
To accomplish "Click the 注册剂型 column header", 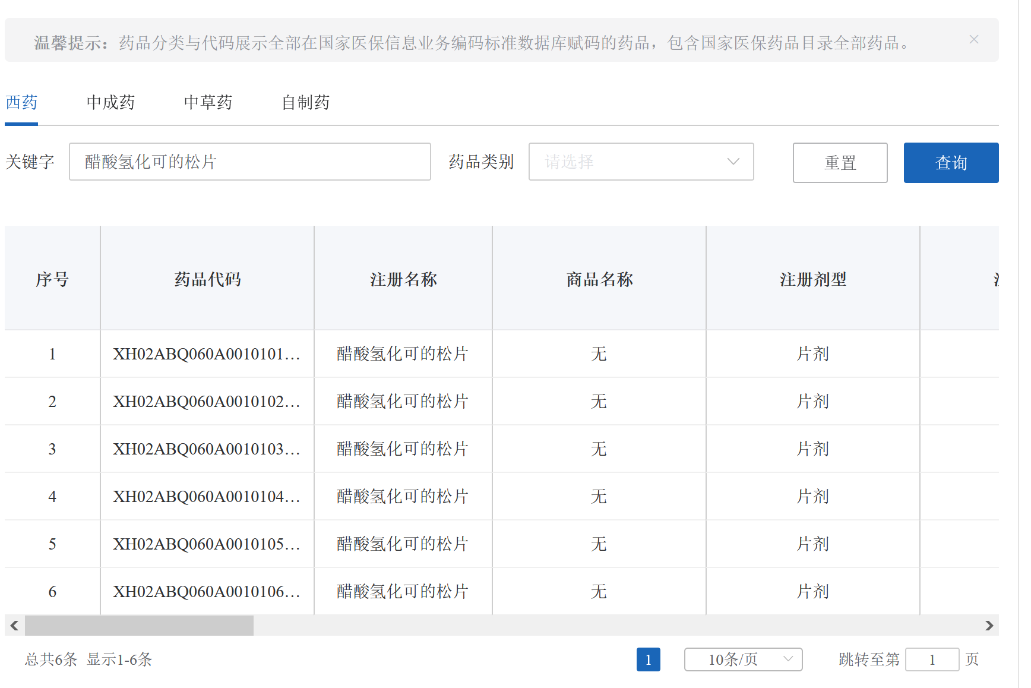I will [812, 279].
